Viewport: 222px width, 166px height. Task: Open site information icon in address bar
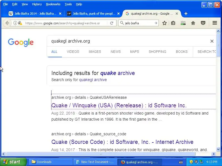pos(15,23)
